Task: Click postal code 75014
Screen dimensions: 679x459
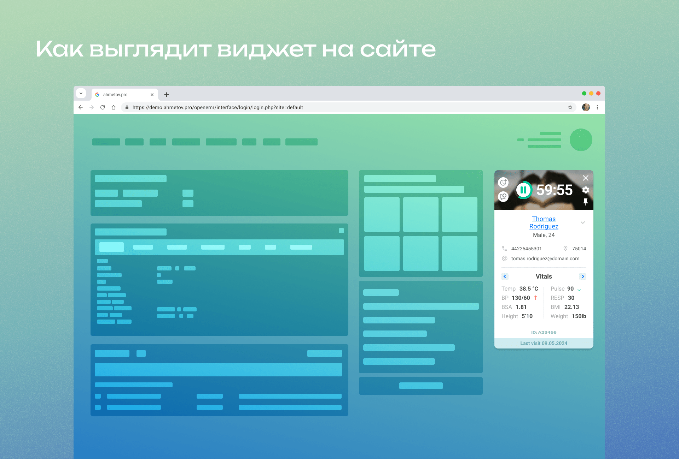Action: click(x=579, y=249)
